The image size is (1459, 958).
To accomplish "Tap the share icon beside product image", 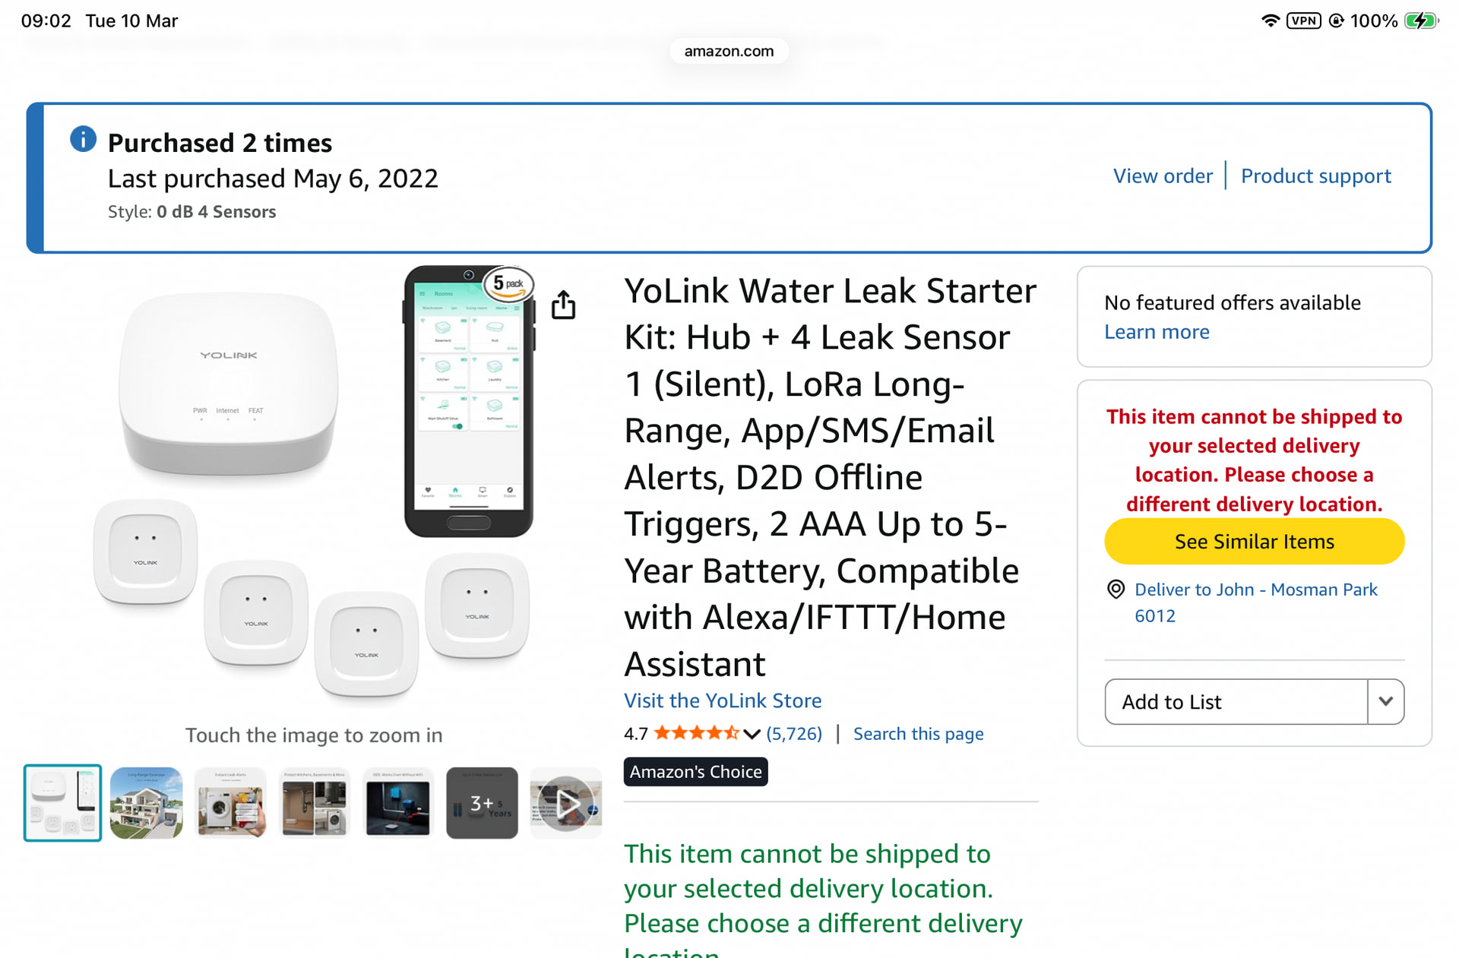I will [563, 305].
